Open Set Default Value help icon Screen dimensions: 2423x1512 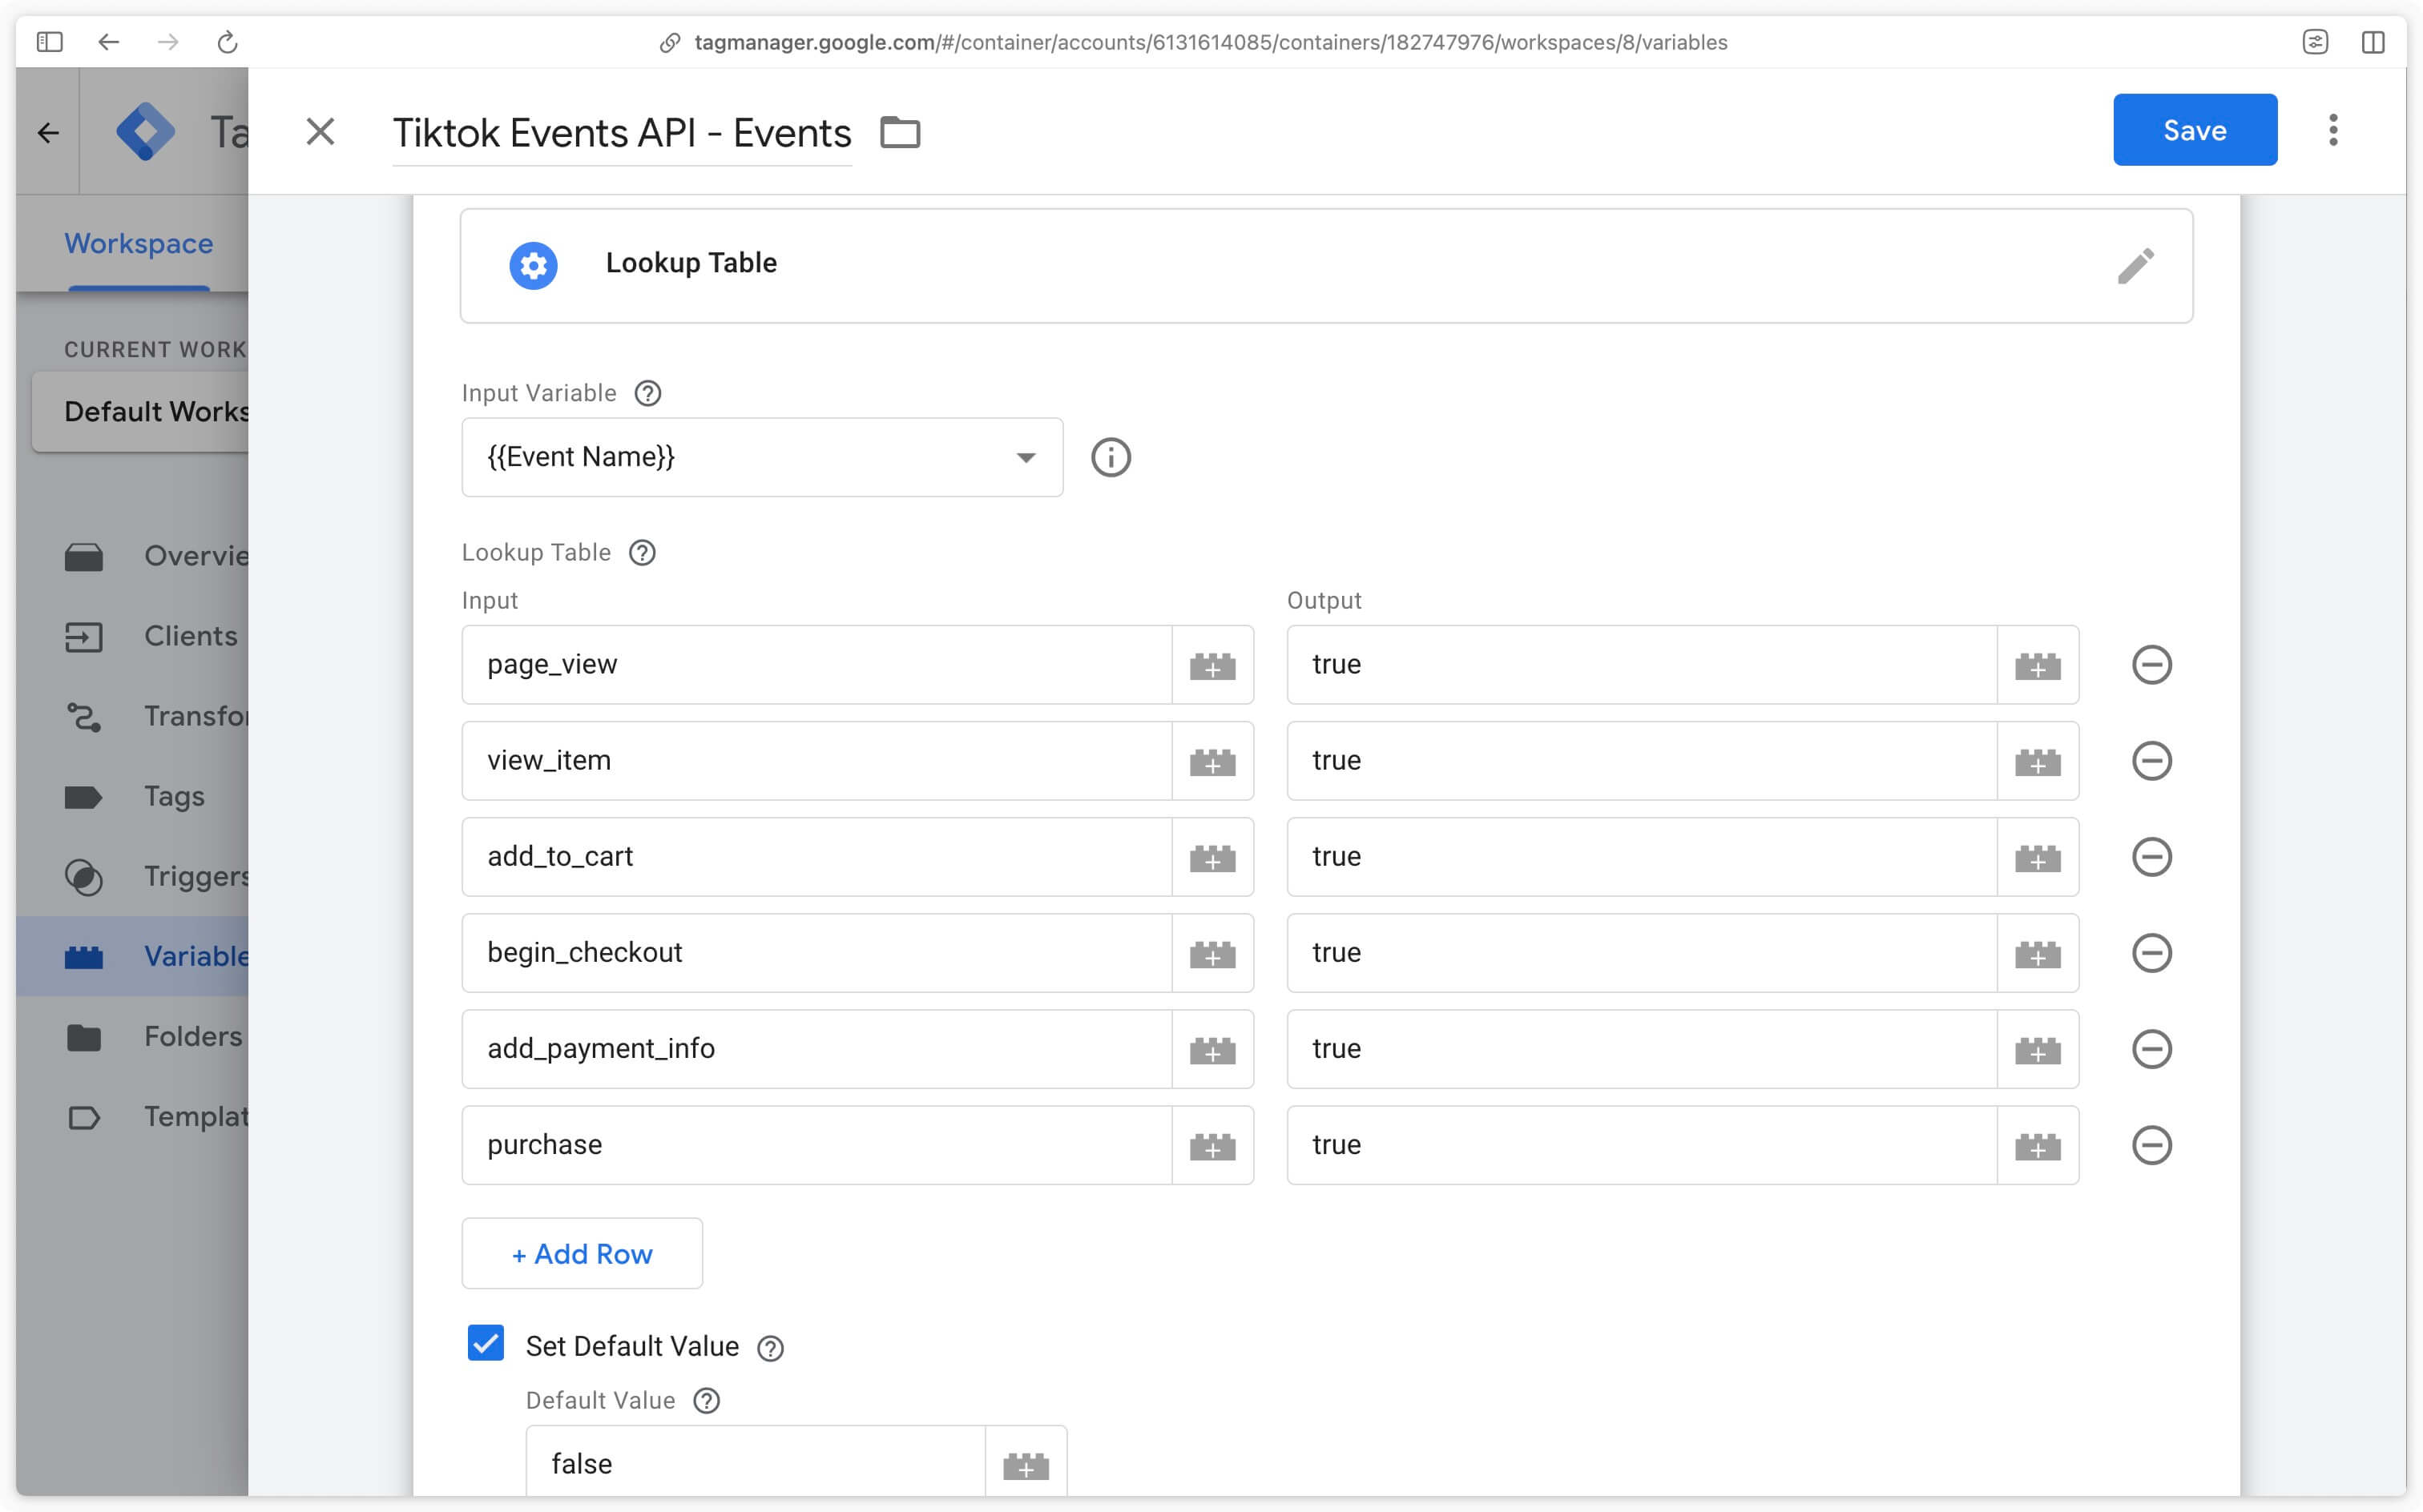click(x=770, y=1348)
